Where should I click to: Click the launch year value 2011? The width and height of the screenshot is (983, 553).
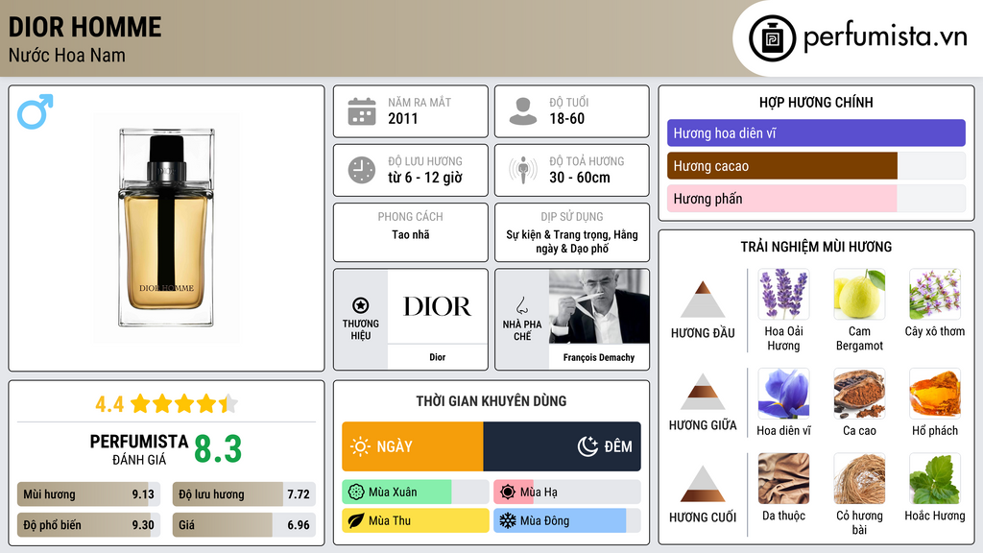[x=403, y=118]
